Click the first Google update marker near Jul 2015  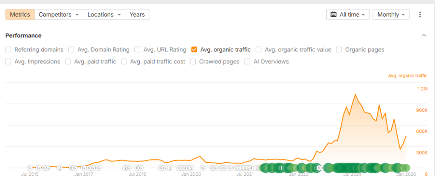(x=30, y=168)
